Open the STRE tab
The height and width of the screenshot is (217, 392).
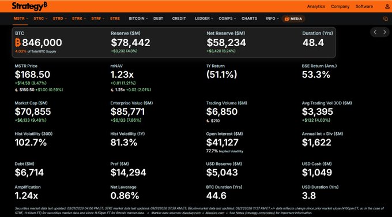(115, 18)
